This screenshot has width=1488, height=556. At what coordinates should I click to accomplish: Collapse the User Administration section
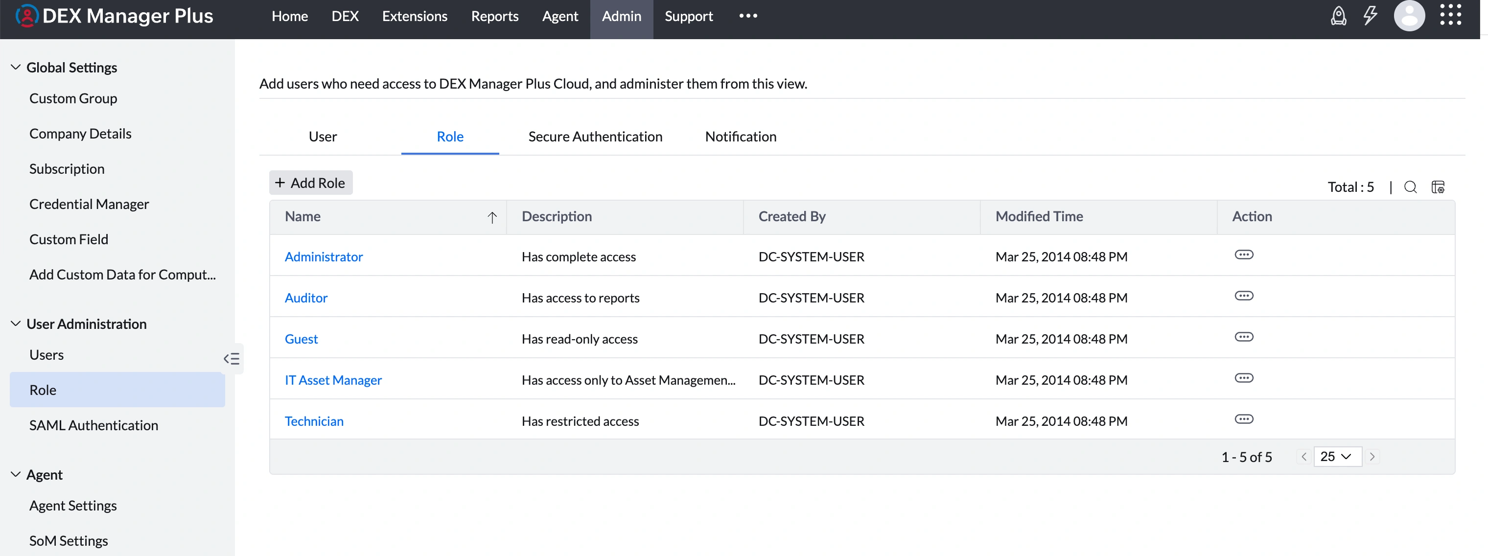point(16,324)
